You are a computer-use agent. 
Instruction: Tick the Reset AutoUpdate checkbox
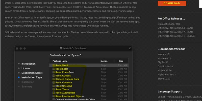coord(54,93)
